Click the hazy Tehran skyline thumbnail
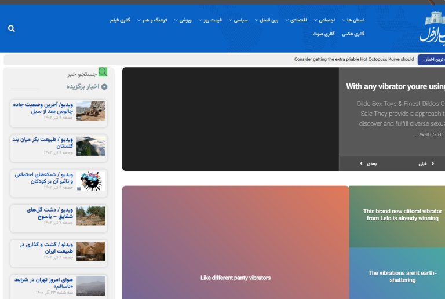Image resolution: width=445 pixels, height=299 pixels. (x=91, y=286)
